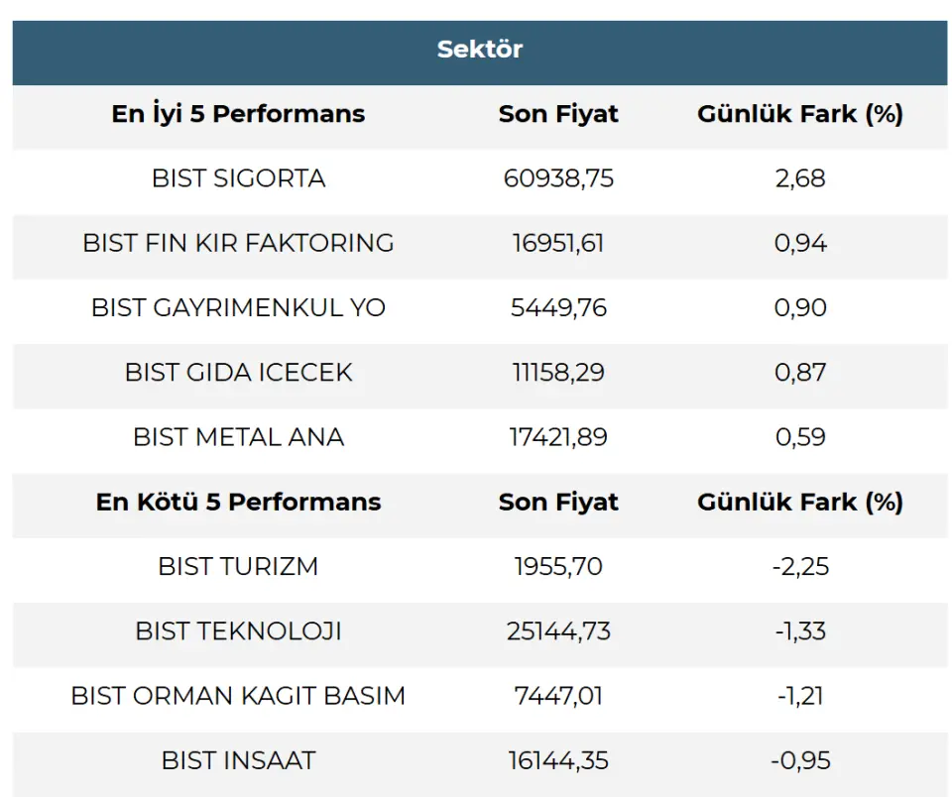
Task: Click the 17421,89 price cell
Action: [x=558, y=437]
